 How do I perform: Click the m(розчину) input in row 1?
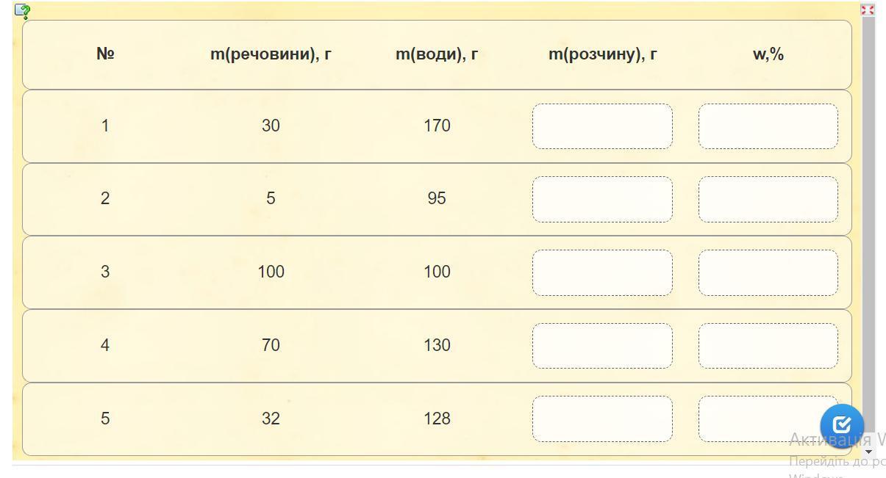tap(602, 126)
